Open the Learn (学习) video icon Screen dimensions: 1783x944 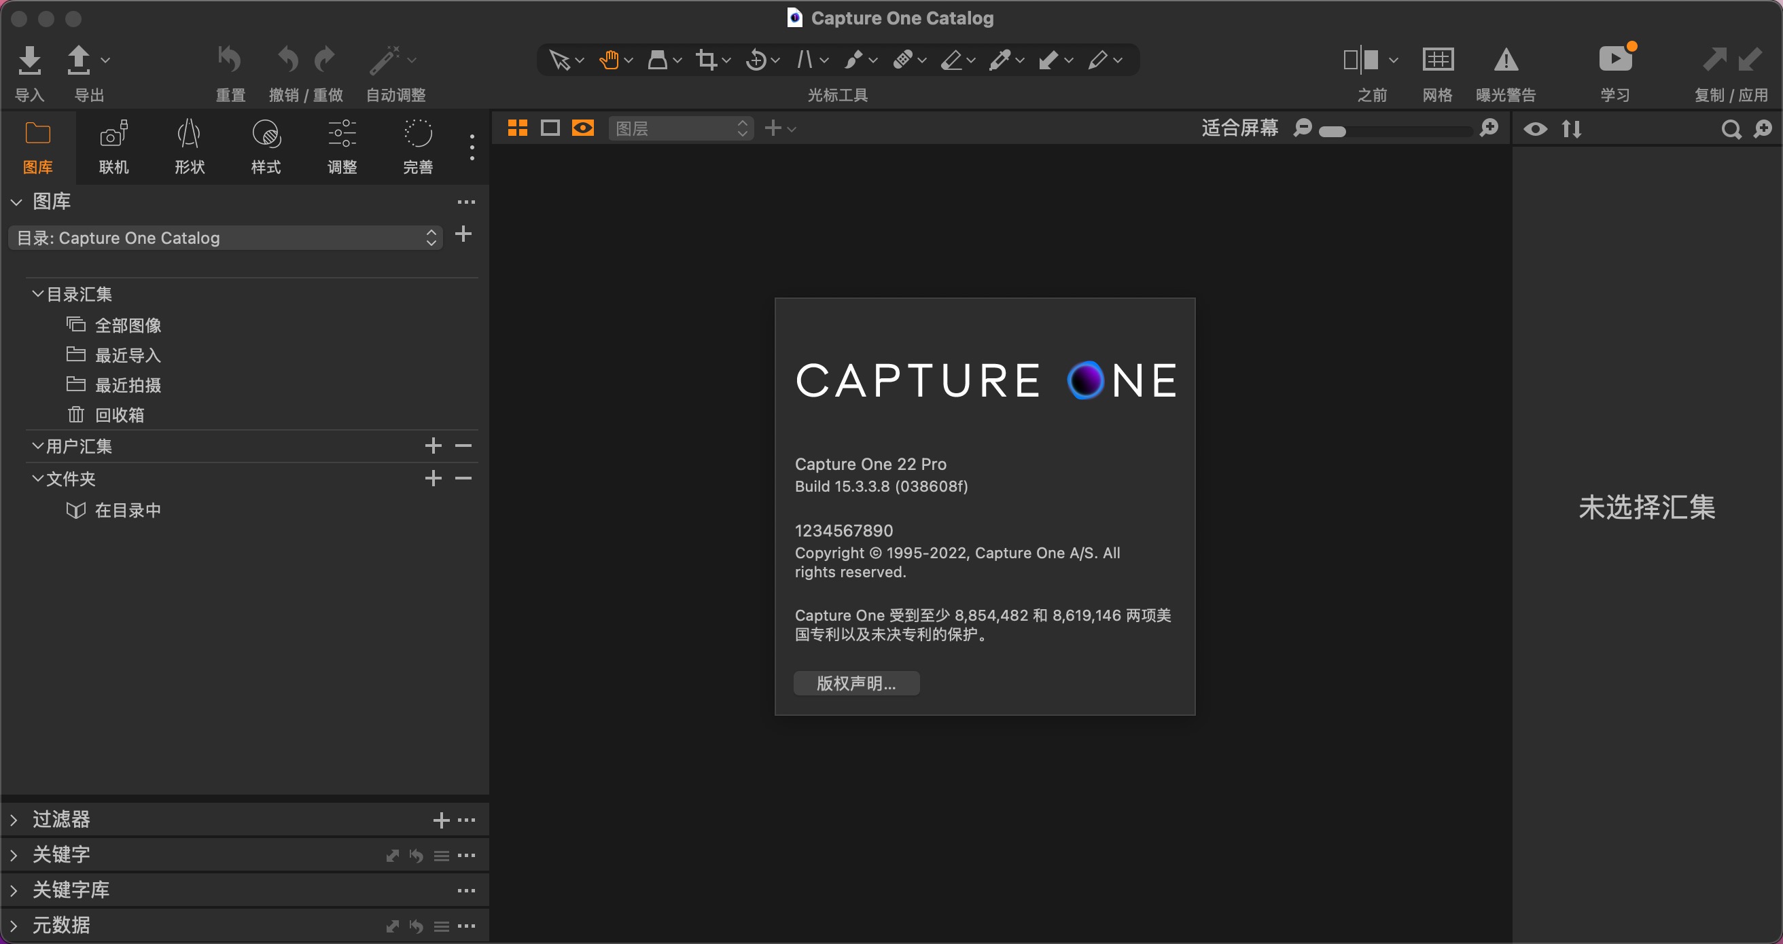coord(1614,60)
